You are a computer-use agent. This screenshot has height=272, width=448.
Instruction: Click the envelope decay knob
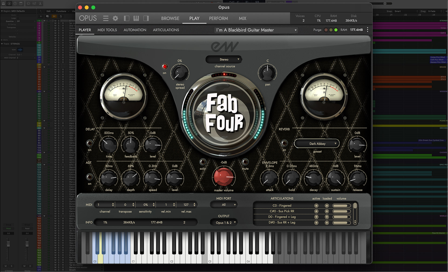coord(313,178)
